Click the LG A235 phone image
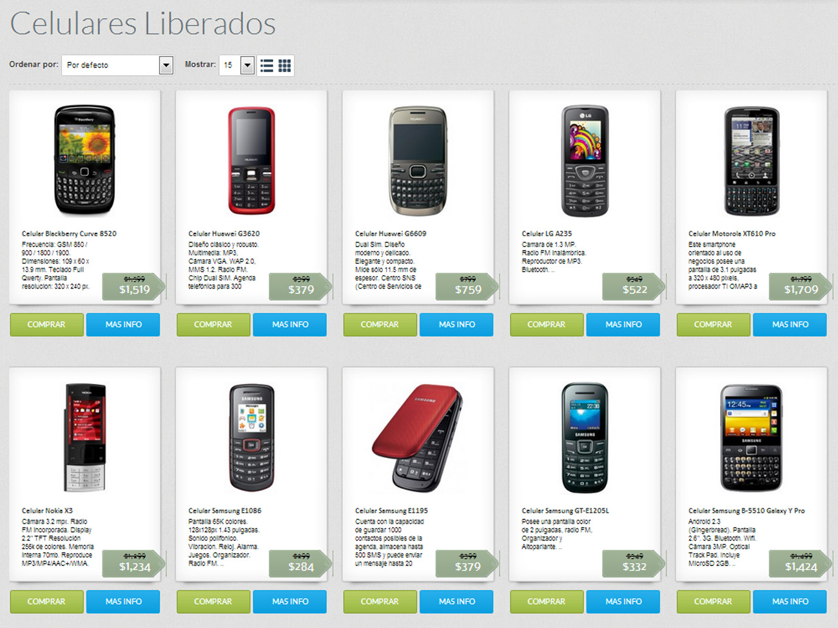 click(x=585, y=161)
